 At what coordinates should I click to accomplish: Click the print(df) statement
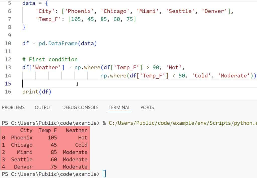click(37, 92)
